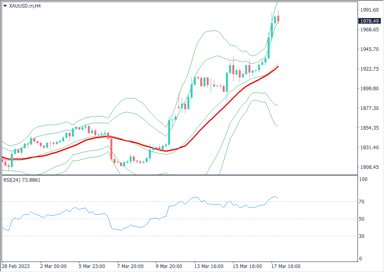Select the 2 Mar 00:00 time label

(53, 266)
